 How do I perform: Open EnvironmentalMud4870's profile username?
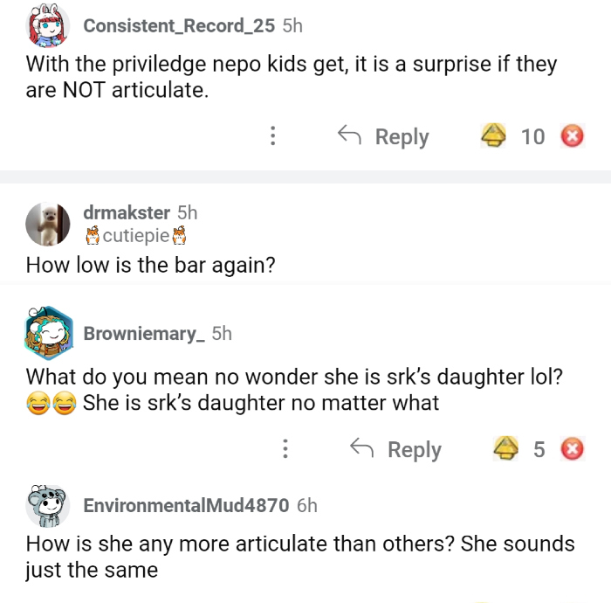[185, 505]
